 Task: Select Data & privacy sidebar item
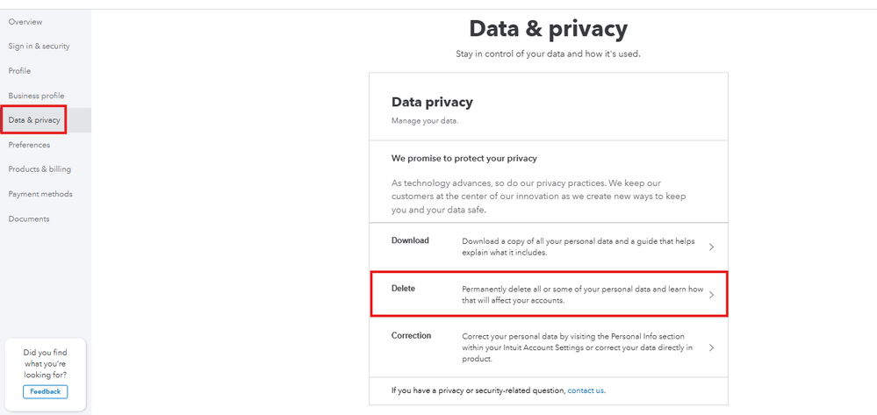point(34,120)
